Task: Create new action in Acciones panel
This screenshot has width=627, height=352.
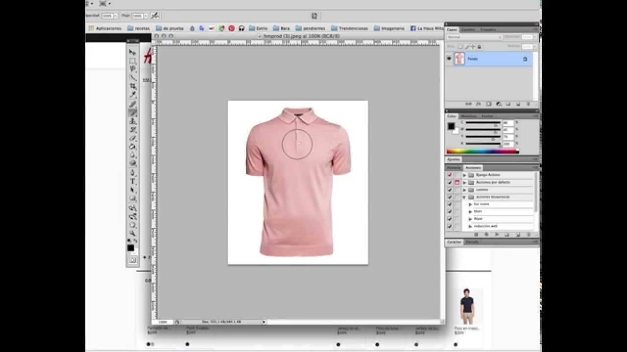Action: pos(518,234)
